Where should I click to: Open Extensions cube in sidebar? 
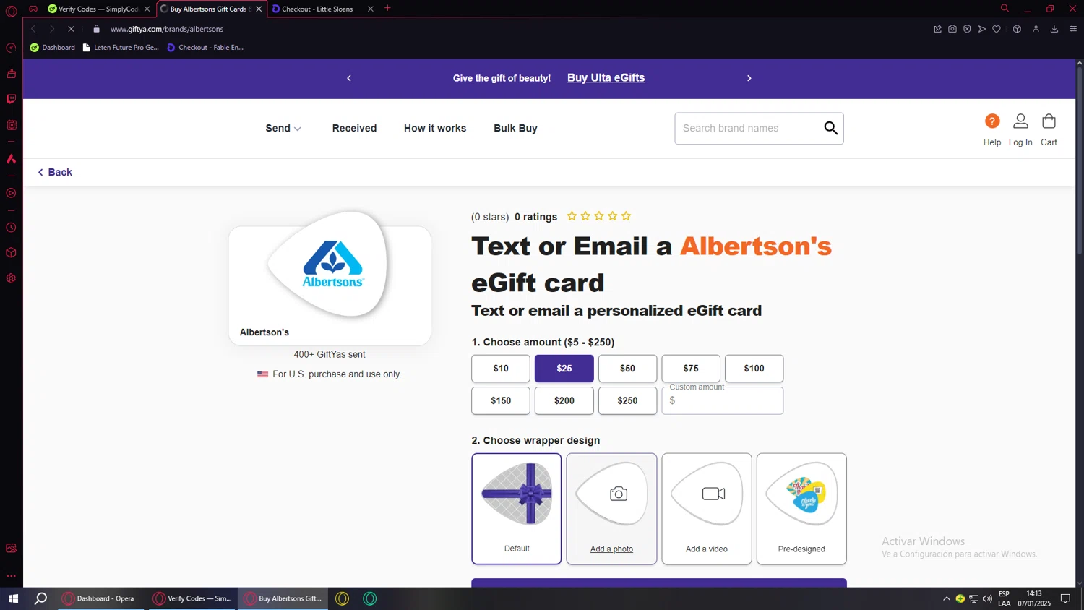(11, 253)
